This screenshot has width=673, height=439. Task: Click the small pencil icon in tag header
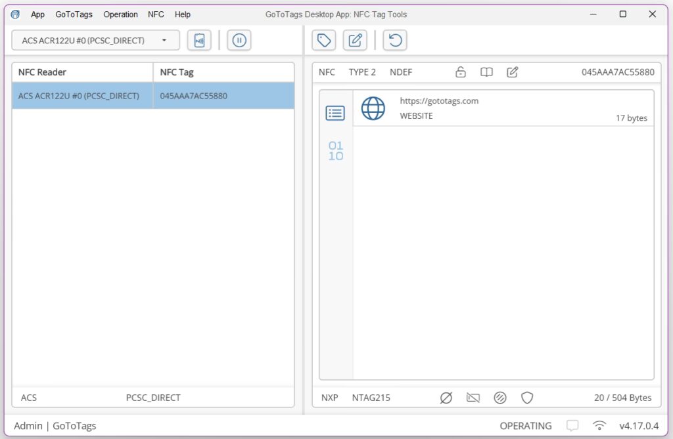click(513, 72)
